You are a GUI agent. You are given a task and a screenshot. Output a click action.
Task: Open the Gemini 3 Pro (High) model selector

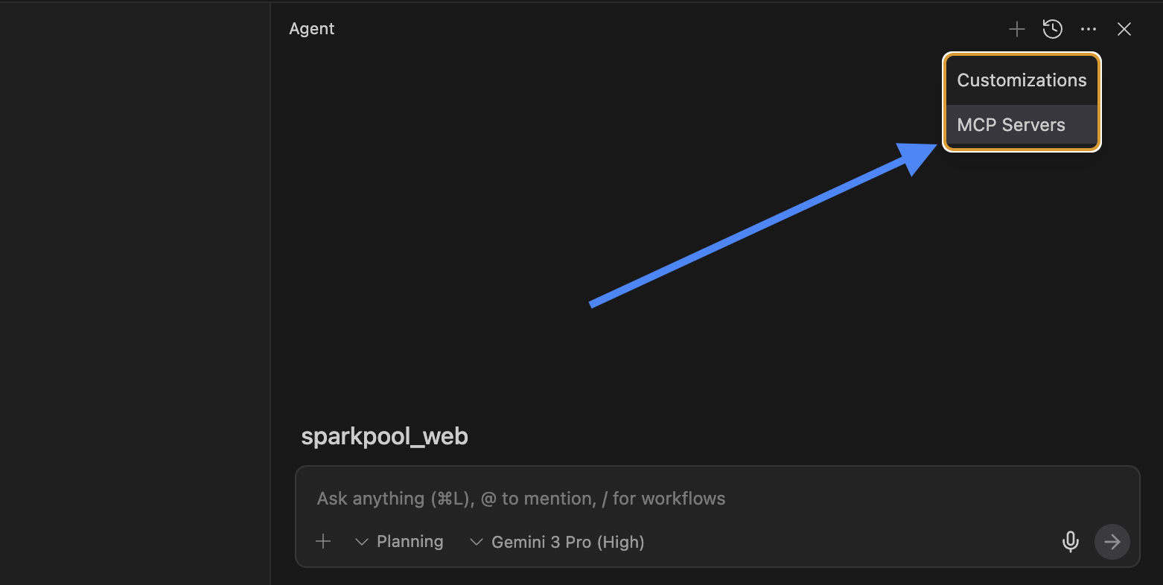[x=567, y=542]
